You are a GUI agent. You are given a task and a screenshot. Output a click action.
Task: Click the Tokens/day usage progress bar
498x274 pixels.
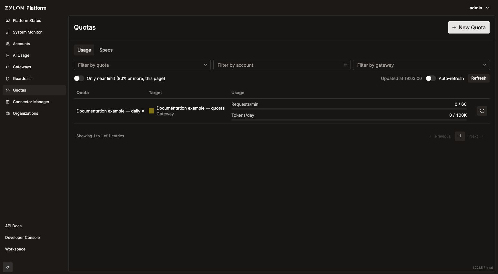(x=349, y=120)
